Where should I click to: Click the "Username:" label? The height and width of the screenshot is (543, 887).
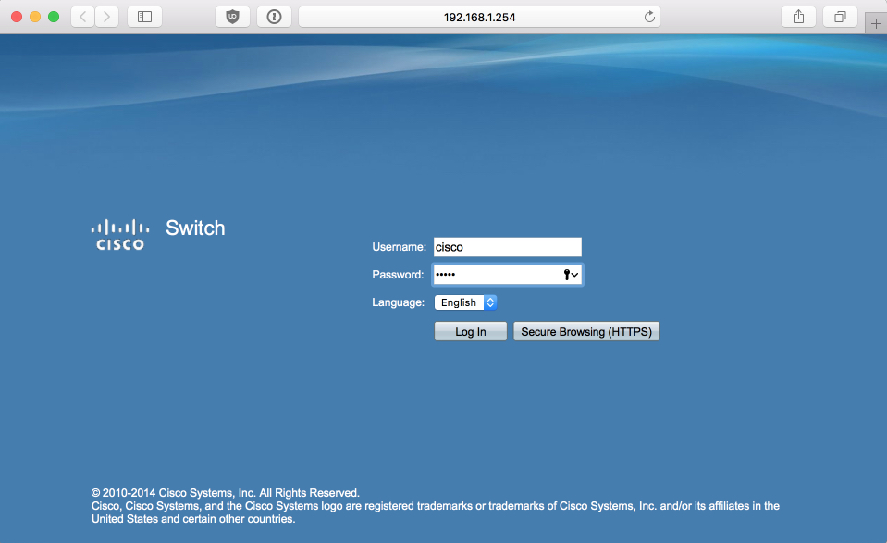pyautogui.click(x=399, y=247)
